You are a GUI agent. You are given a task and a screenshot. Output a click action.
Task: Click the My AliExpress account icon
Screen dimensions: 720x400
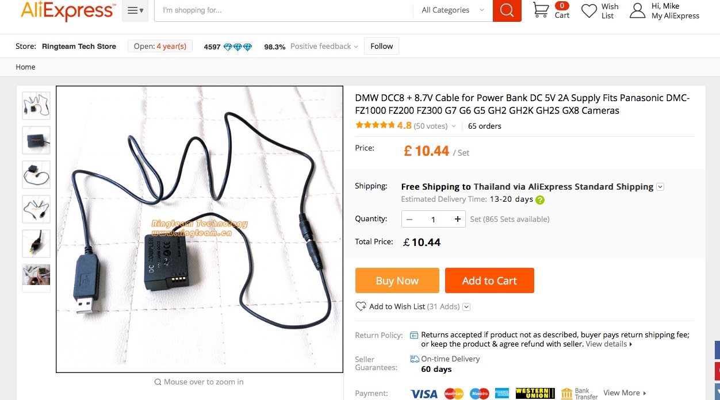[638, 10]
